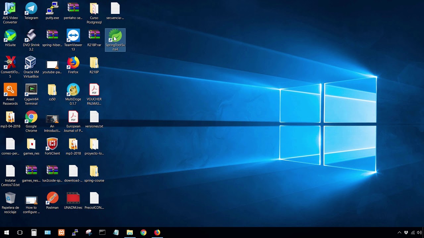Select the spring-hiber... archive icon
Viewport: 424px width, 238px height.
click(x=52, y=38)
